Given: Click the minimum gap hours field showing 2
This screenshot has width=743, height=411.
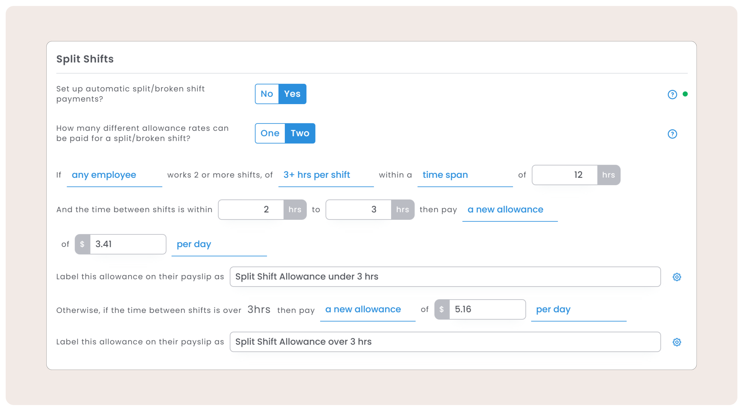Looking at the screenshot, I should point(251,210).
